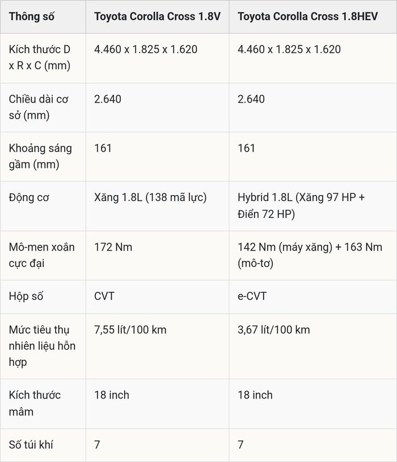Image resolution: width=397 pixels, height=462 pixels.
Task: Select the "Mức tiêu thụ nhiên liệu hỗn hợp" label
Action: coord(42,346)
